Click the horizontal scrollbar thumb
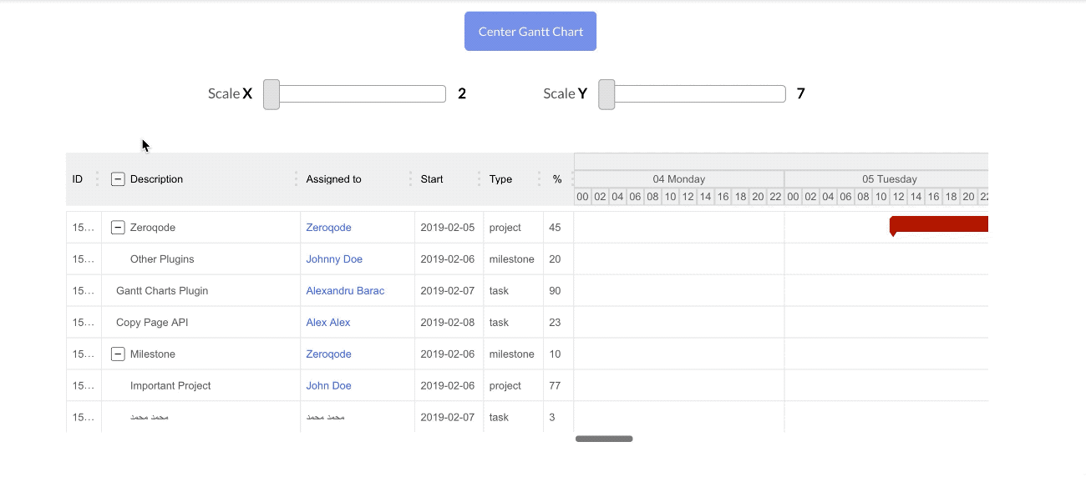This screenshot has height=477, width=1086. click(x=604, y=439)
